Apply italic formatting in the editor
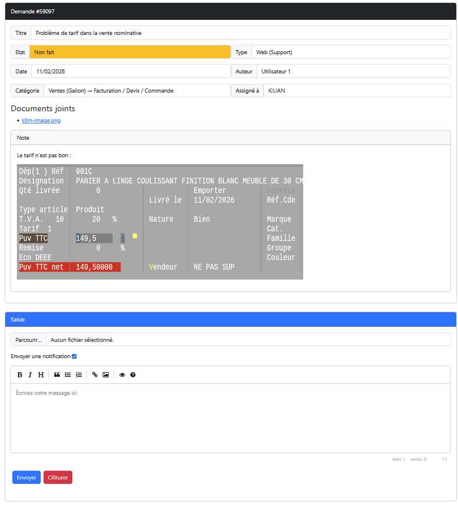This screenshot has height=509, width=458. (x=30, y=374)
